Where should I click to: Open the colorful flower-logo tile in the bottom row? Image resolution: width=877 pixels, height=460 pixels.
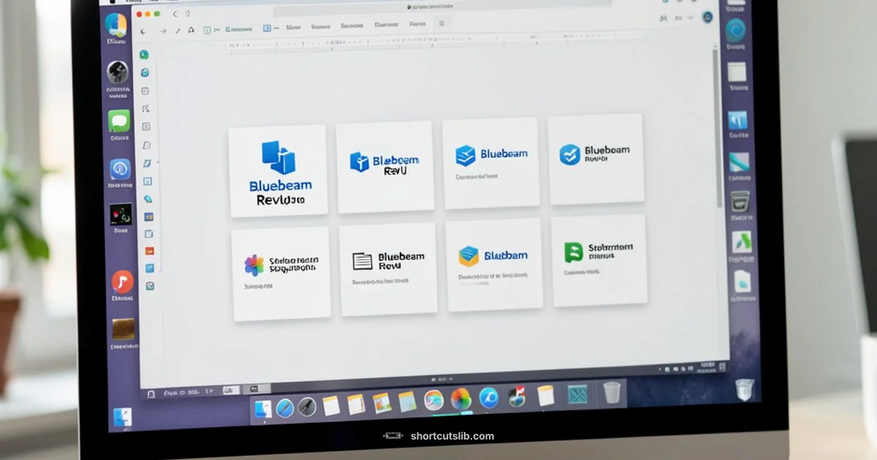tap(281, 269)
